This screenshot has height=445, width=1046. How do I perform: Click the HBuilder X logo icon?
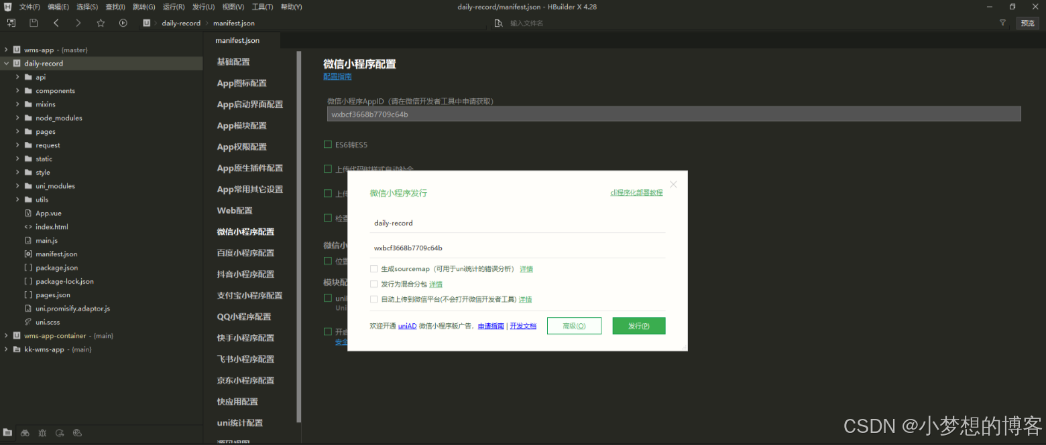pyautogui.click(x=8, y=7)
